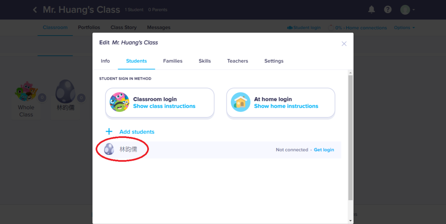Select student name 林昀儒 in the dialog list

(128, 149)
